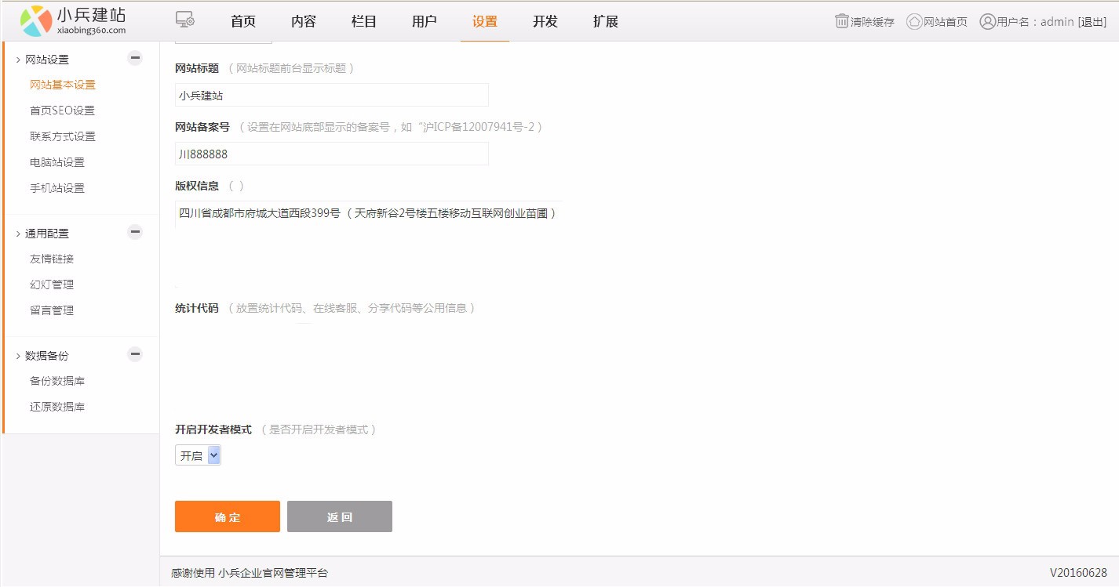Open the 栏目 menu
This screenshot has height=587, width=1119.
click(364, 21)
